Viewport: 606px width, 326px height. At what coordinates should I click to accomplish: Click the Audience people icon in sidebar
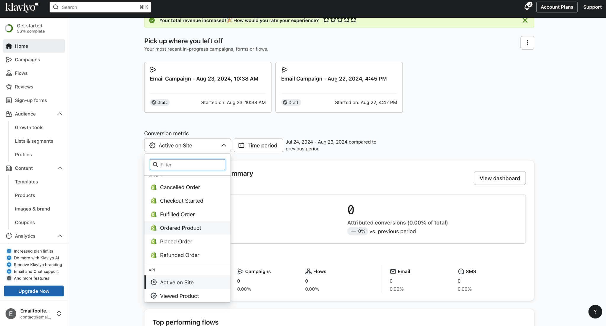pyautogui.click(x=9, y=114)
